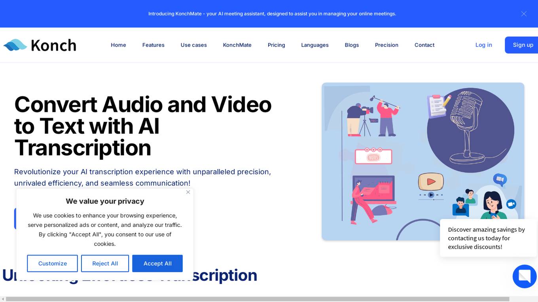Accept All cookies
Image resolution: width=538 pixels, height=302 pixels.
157,263
